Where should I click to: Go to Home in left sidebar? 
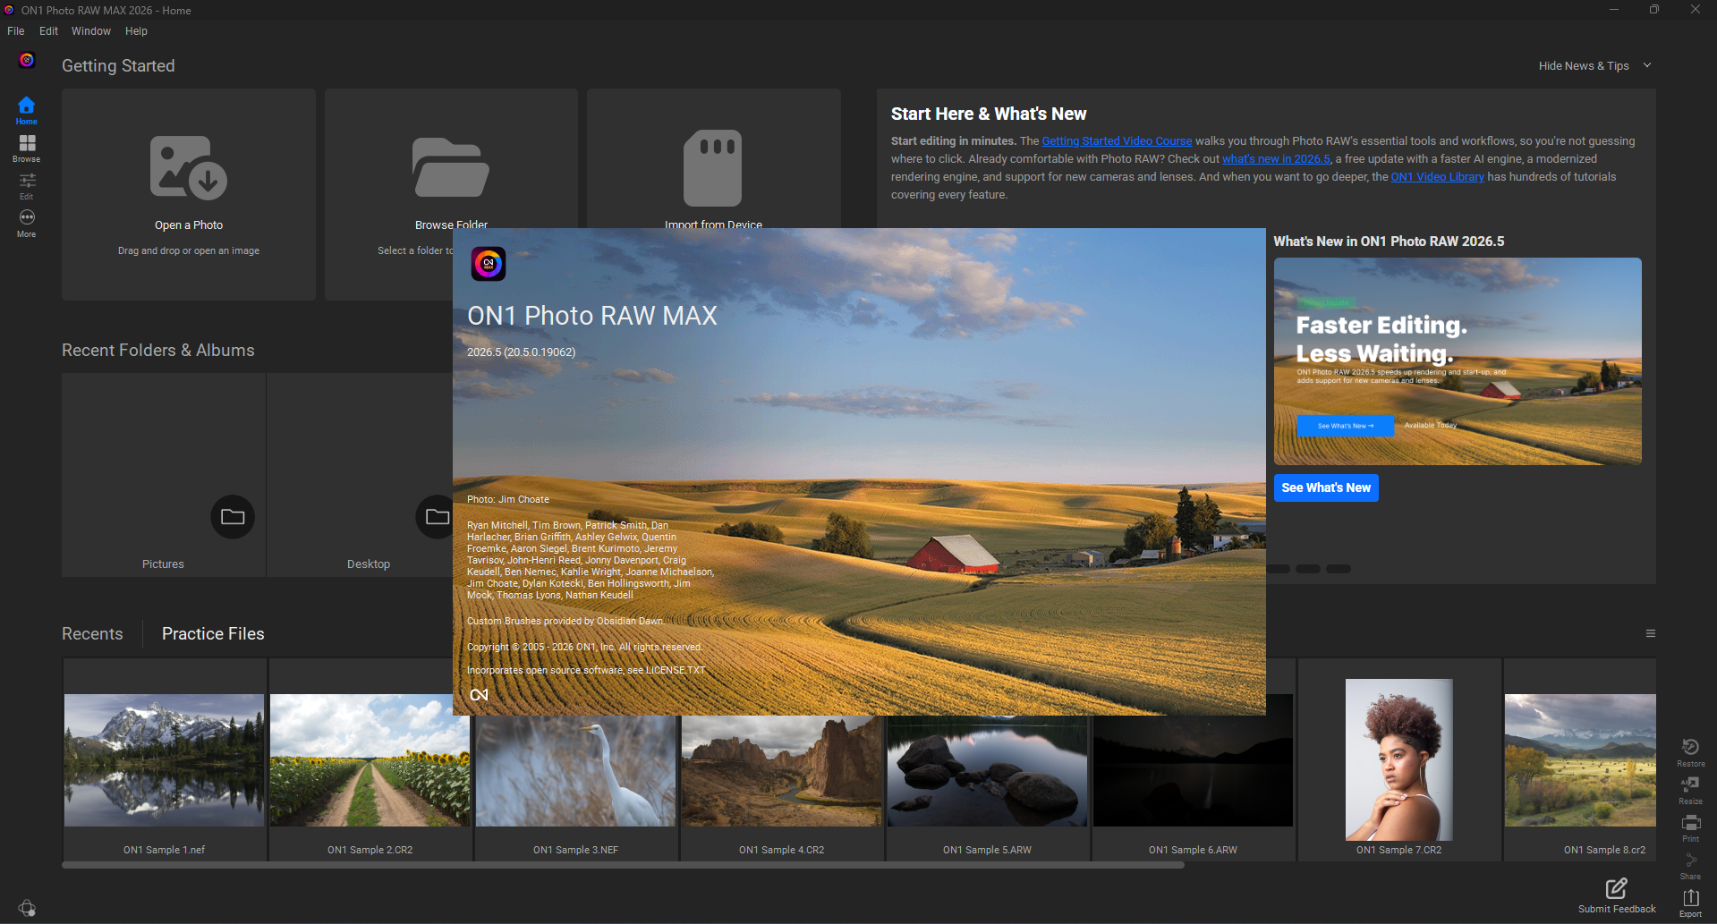pos(27,111)
